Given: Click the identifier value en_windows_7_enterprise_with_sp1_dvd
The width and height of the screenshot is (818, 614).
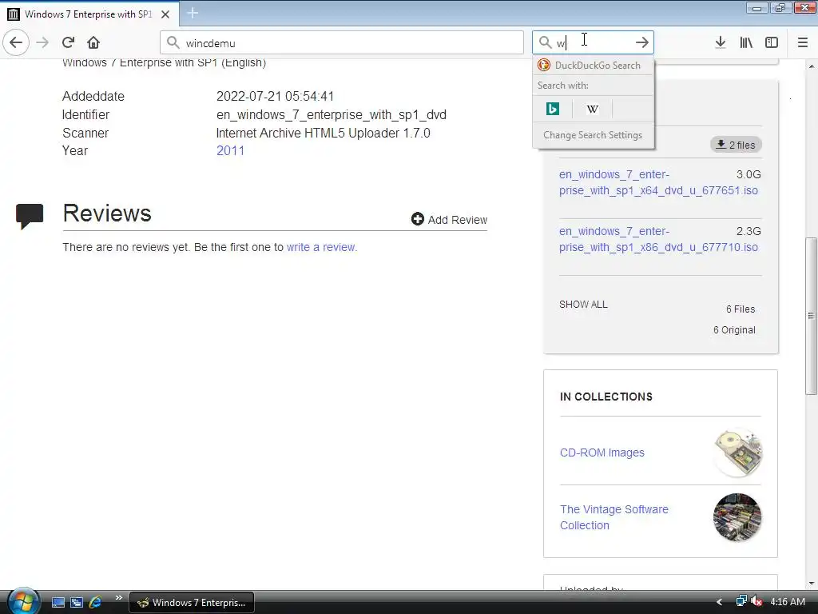Looking at the screenshot, I should [332, 114].
